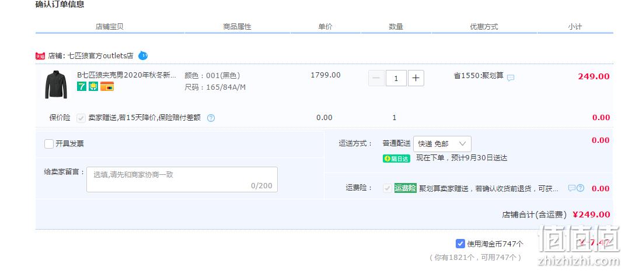Increase quantity with the plus button
The image size is (625, 271).
pyautogui.click(x=415, y=78)
